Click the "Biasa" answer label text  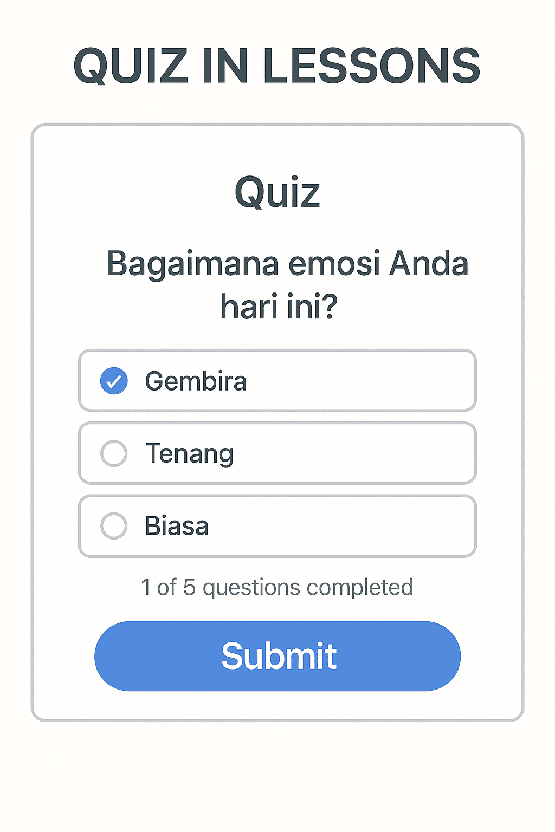coord(177,526)
